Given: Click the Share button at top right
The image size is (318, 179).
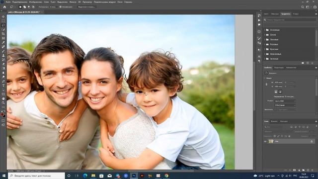Looking at the screenshot, I should (315, 7).
